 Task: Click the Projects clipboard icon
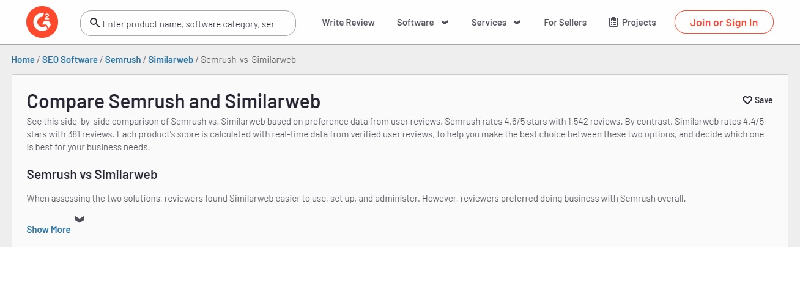[x=613, y=23]
